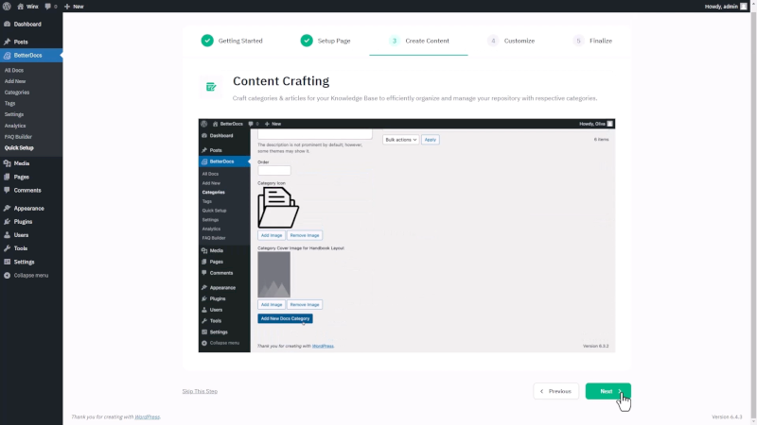
Task: Open FAQ Builder submenu item
Action: (x=18, y=137)
